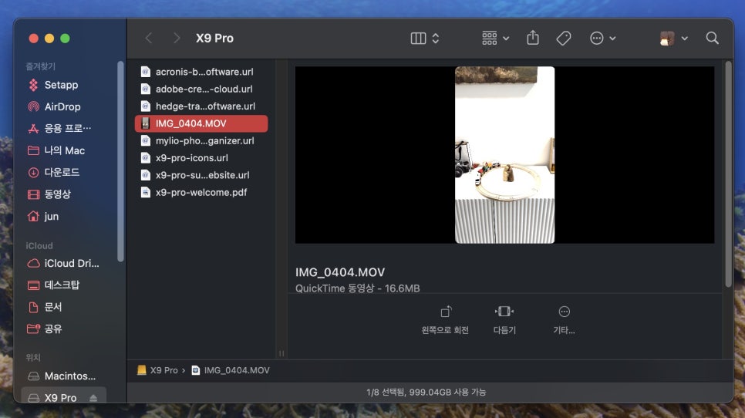Select the x9-pro-icons.url file
745x418 pixels.
pyautogui.click(x=191, y=157)
